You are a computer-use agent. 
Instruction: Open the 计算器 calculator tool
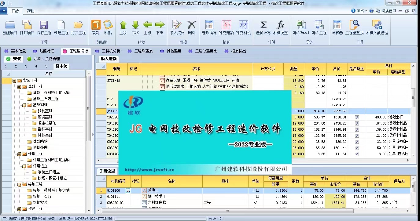337,27
